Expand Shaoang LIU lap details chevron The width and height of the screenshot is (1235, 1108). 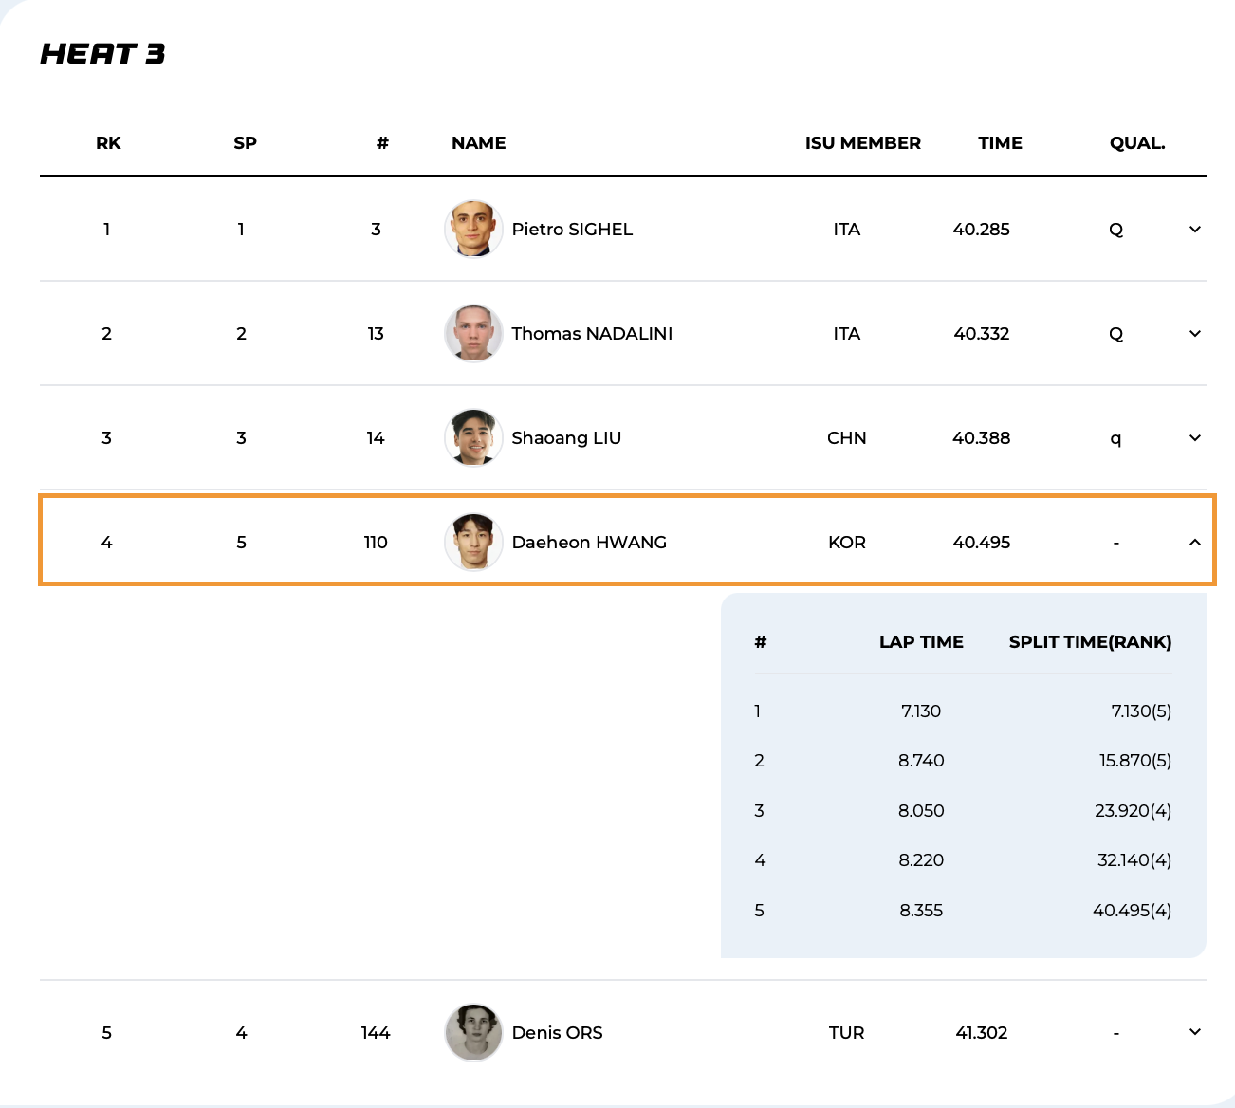pos(1194,438)
